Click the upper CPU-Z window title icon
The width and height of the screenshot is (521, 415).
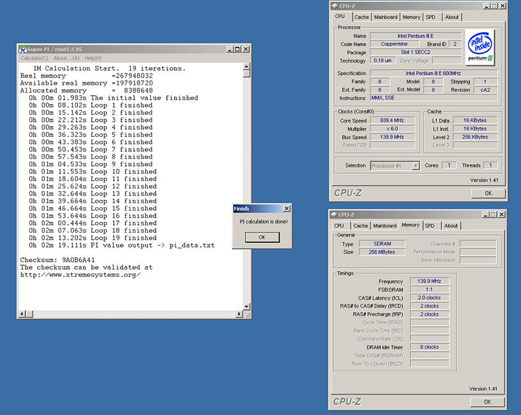pyautogui.click(x=335, y=6)
